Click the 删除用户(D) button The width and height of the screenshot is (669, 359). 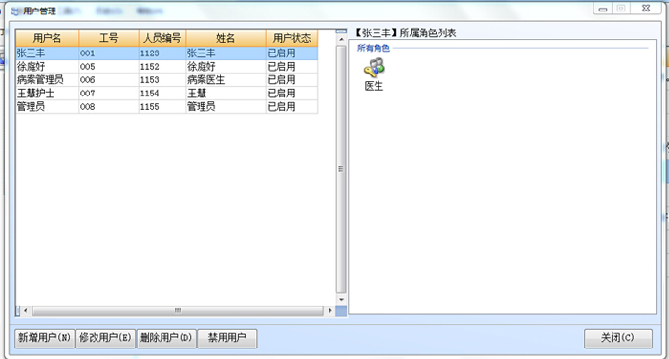tap(166, 339)
